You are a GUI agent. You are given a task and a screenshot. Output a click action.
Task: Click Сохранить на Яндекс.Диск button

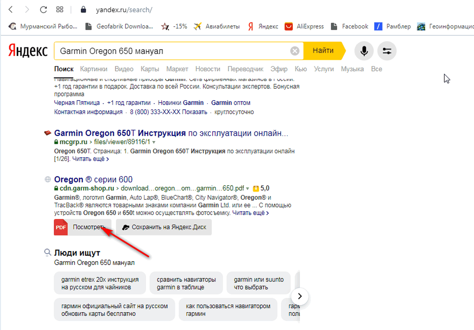pyautogui.click(x=164, y=227)
